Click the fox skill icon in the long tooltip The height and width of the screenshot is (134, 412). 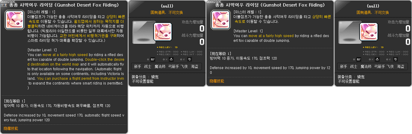pyautogui.click(x=15, y=20)
